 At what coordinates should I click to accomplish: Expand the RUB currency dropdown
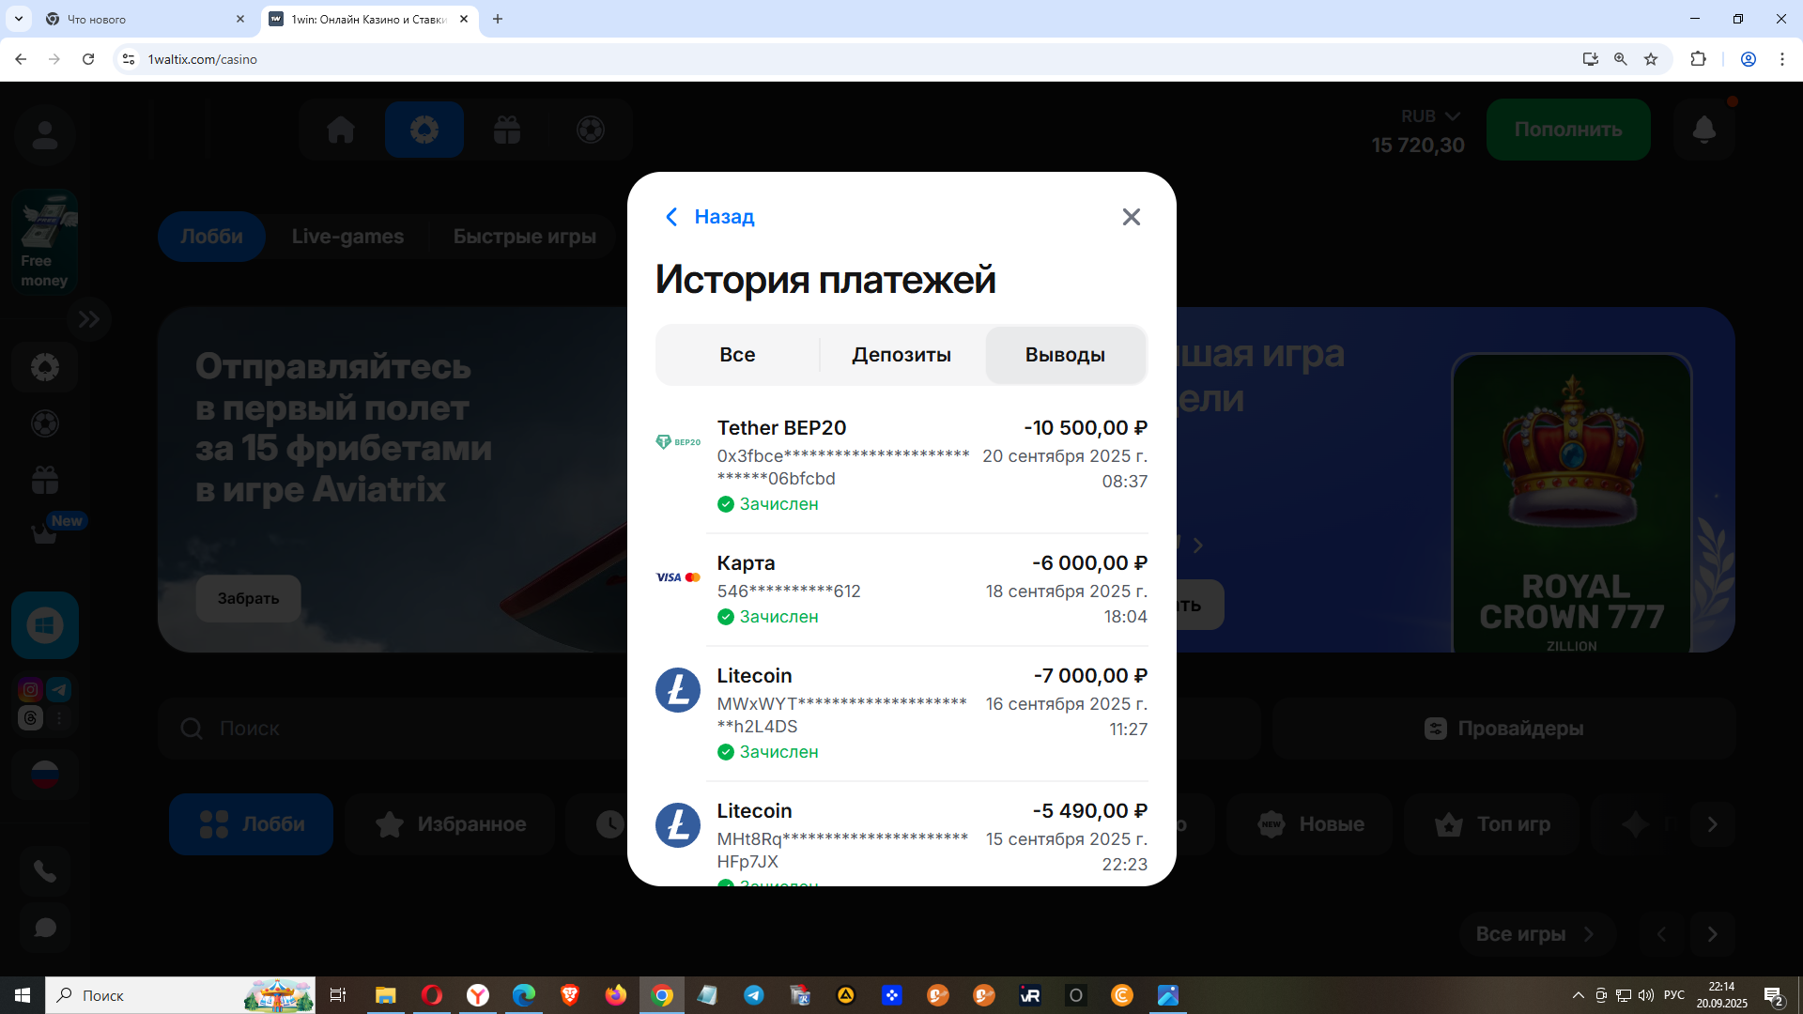pos(1431,116)
